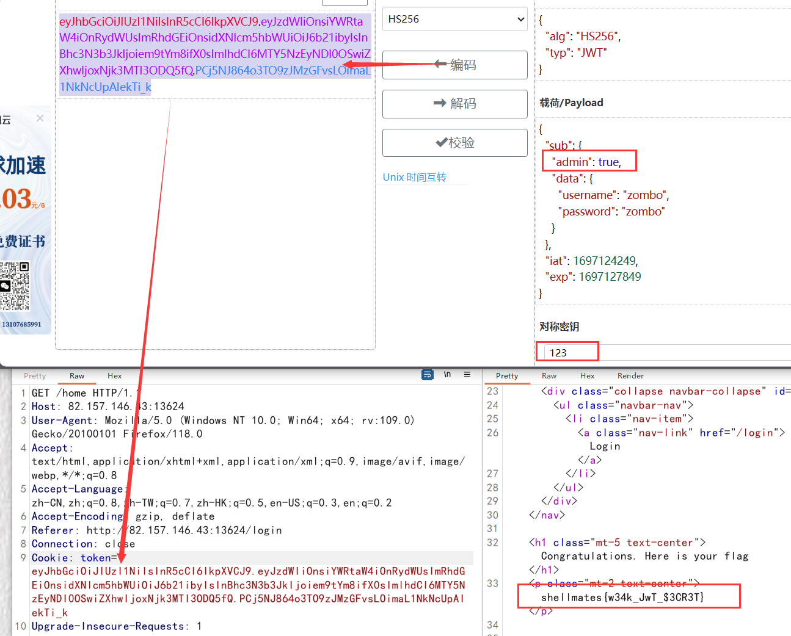Click the 对称密钥 section heading
Image resolution: width=791 pixels, height=636 pixels.
click(x=560, y=327)
